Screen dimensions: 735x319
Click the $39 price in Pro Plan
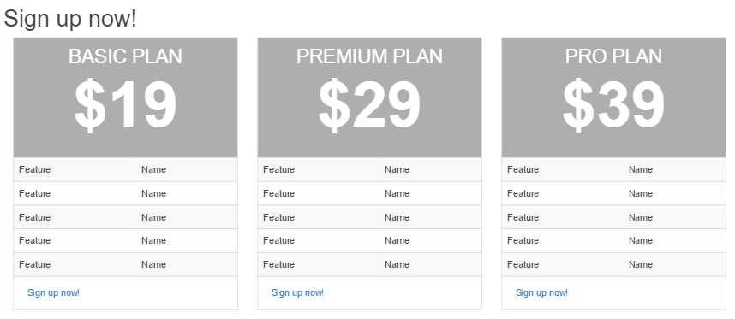(x=613, y=105)
